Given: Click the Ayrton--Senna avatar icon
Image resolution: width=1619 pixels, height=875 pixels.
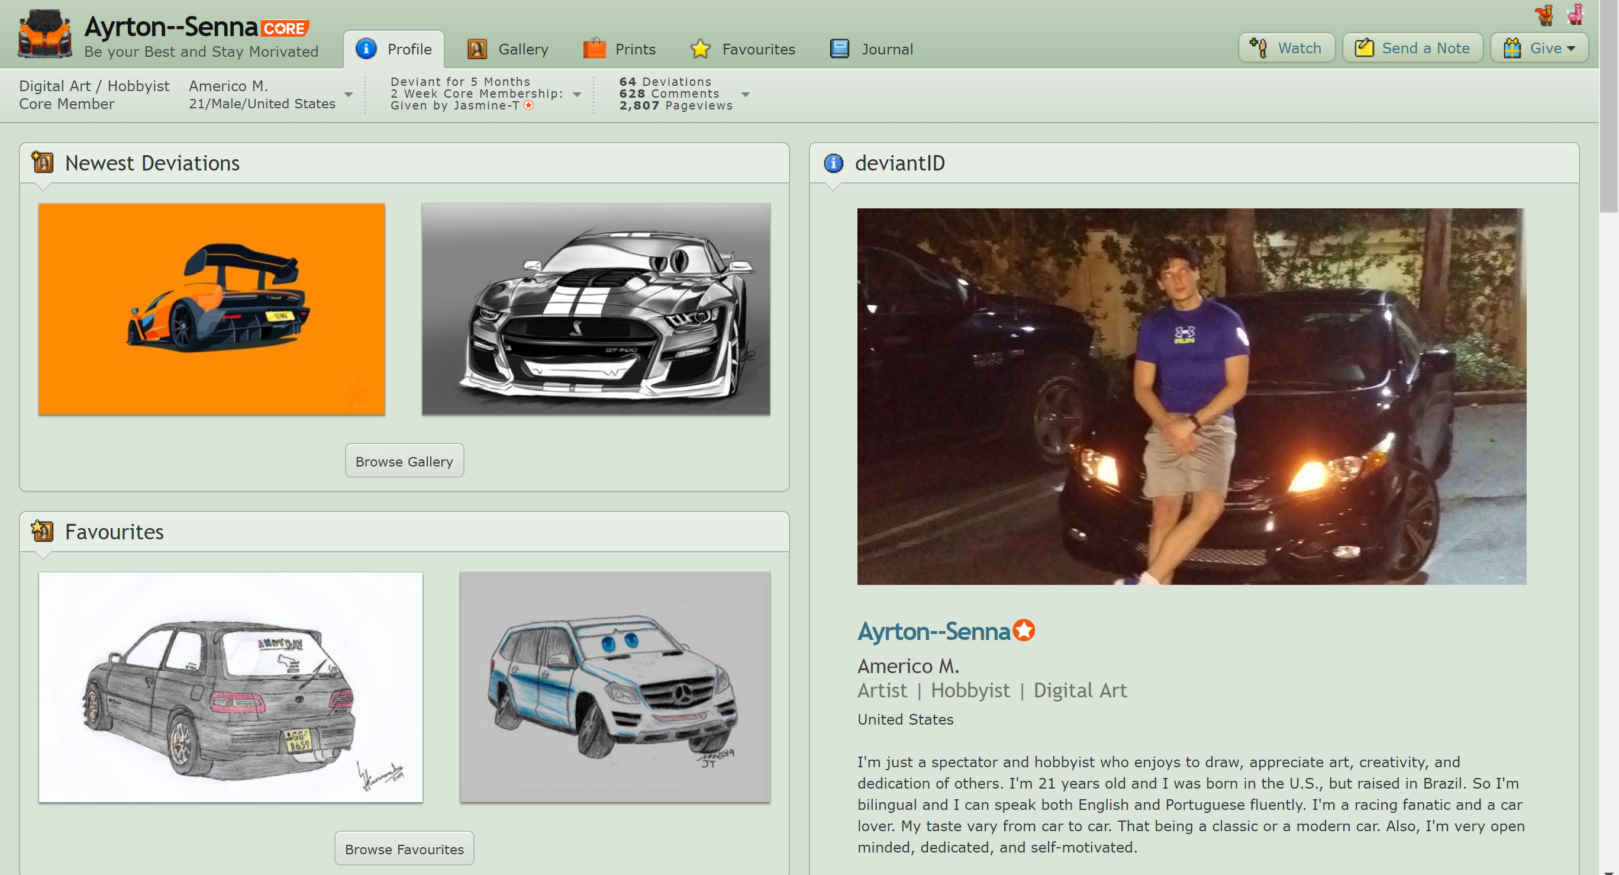Looking at the screenshot, I should click(44, 34).
